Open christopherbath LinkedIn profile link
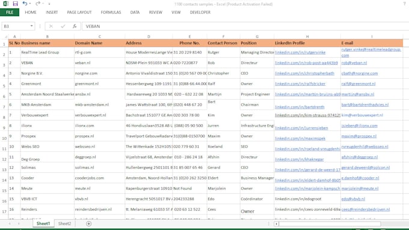Image resolution: width=409 pixels, height=230 pixels. [304, 73]
